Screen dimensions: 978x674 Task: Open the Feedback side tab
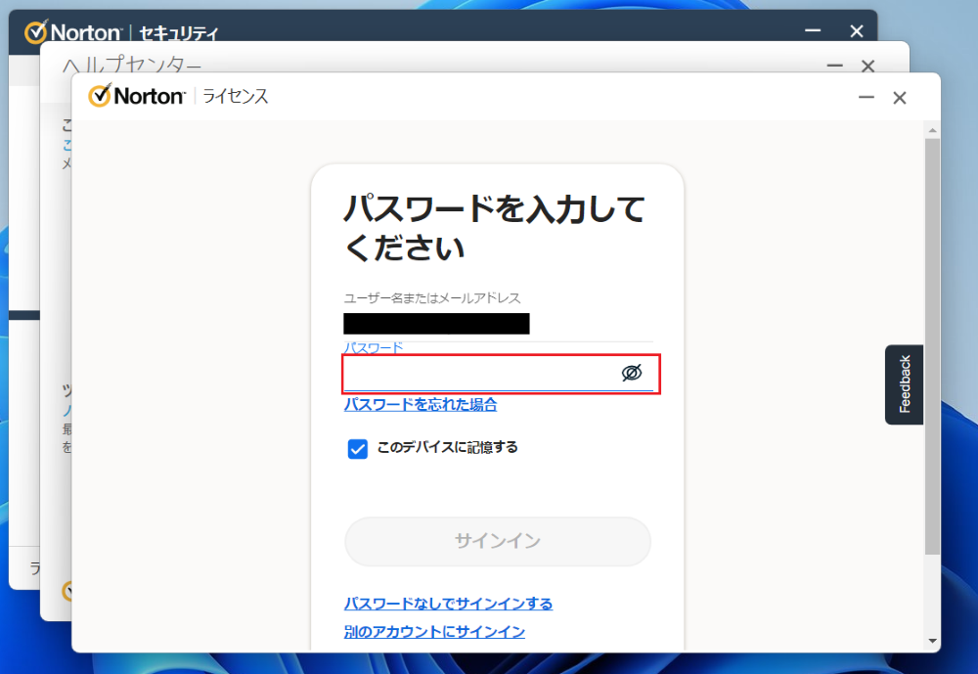point(904,384)
